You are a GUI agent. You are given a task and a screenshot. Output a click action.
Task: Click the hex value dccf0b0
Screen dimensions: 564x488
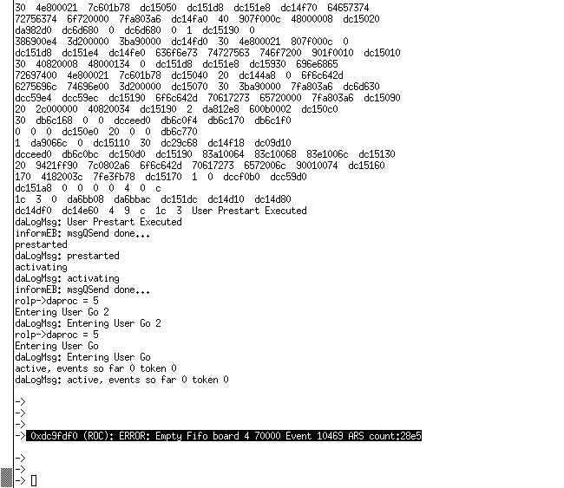(241, 177)
